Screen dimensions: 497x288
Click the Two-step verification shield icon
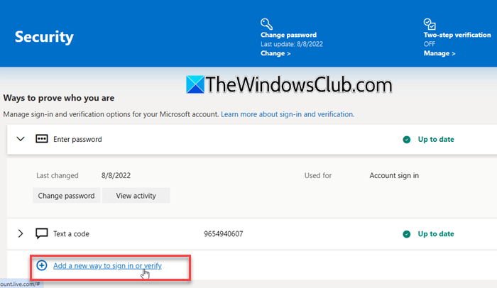430,23
